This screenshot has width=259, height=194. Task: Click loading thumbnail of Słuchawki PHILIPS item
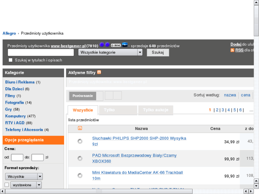80,141
